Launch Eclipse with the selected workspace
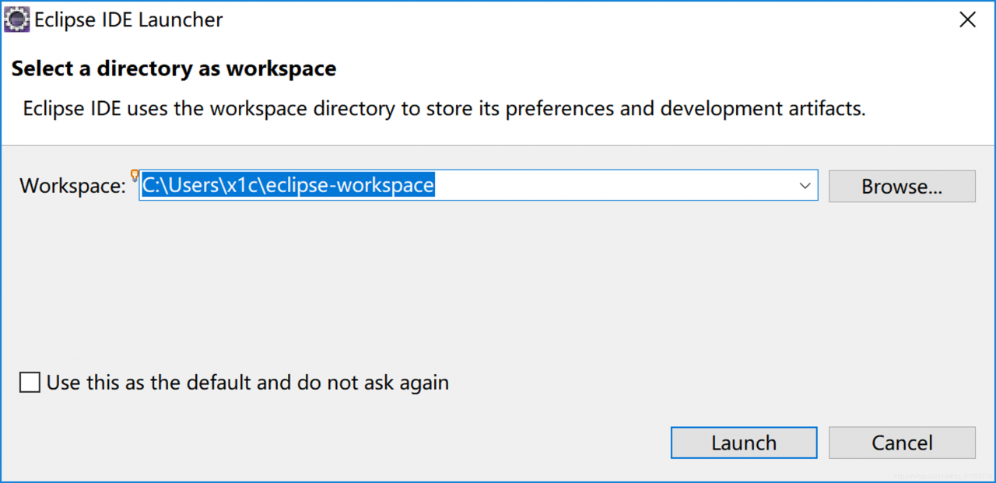The width and height of the screenshot is (996, 483). pyautogui.click(x=743, y=443)
